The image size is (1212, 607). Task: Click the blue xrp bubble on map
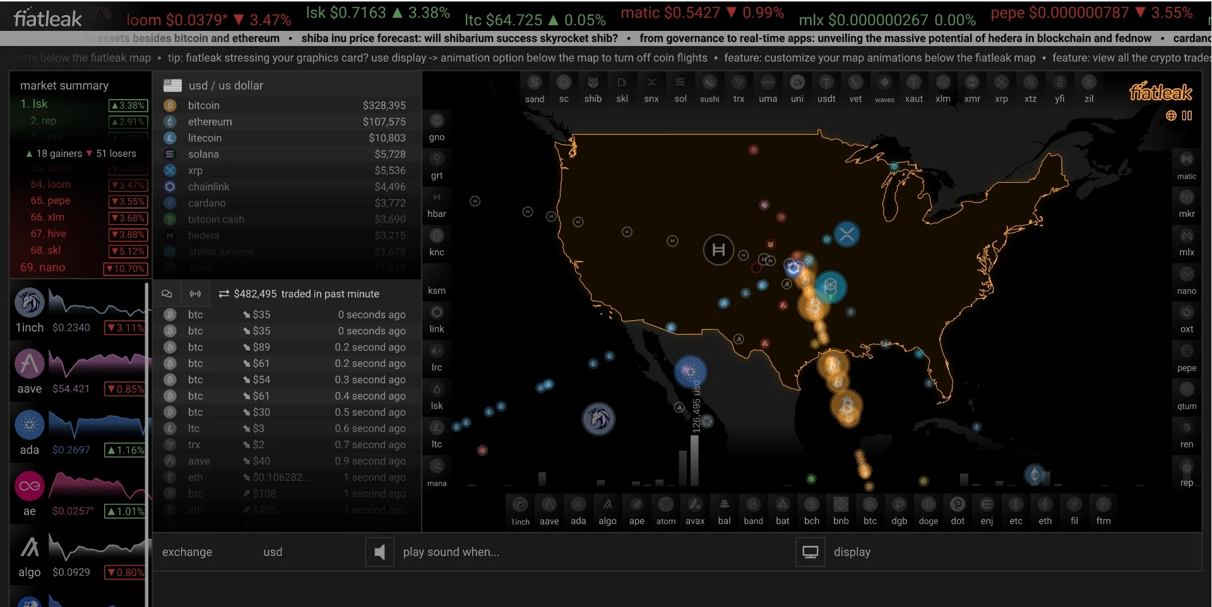tap(847, 234)
